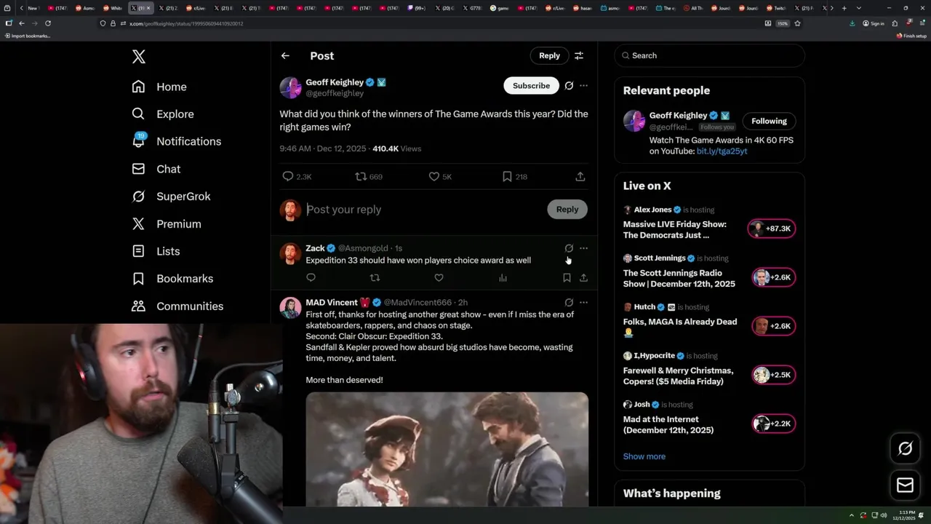View analytics icon under Zack's reply

pos(503,277)
